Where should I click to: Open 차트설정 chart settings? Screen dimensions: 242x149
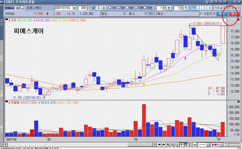coord(220,8)
